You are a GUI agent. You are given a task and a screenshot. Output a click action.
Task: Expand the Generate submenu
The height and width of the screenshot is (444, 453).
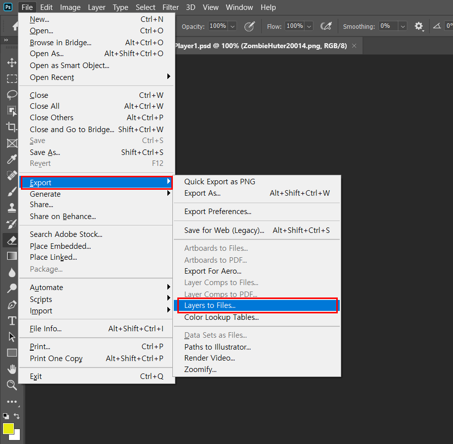click(97, 194)
